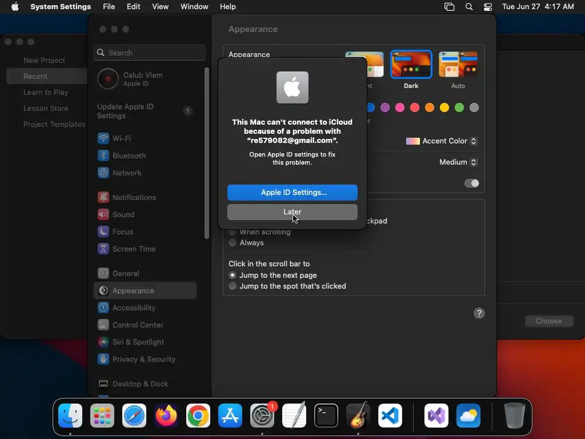This screenshot has width=585, height=439.
Task: Pick the graphite accent color
Action: [x=474, y=108]
